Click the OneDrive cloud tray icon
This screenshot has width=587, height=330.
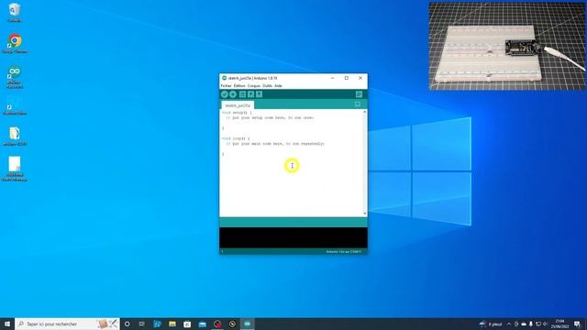[524, 324]
